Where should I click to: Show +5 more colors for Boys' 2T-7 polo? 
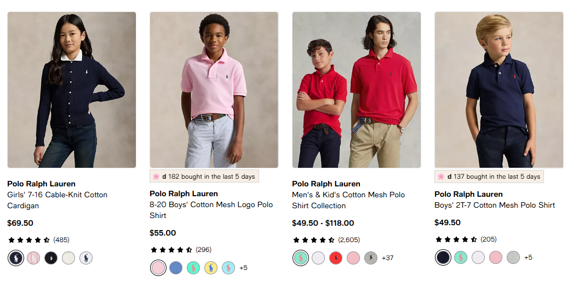point(528,257)
